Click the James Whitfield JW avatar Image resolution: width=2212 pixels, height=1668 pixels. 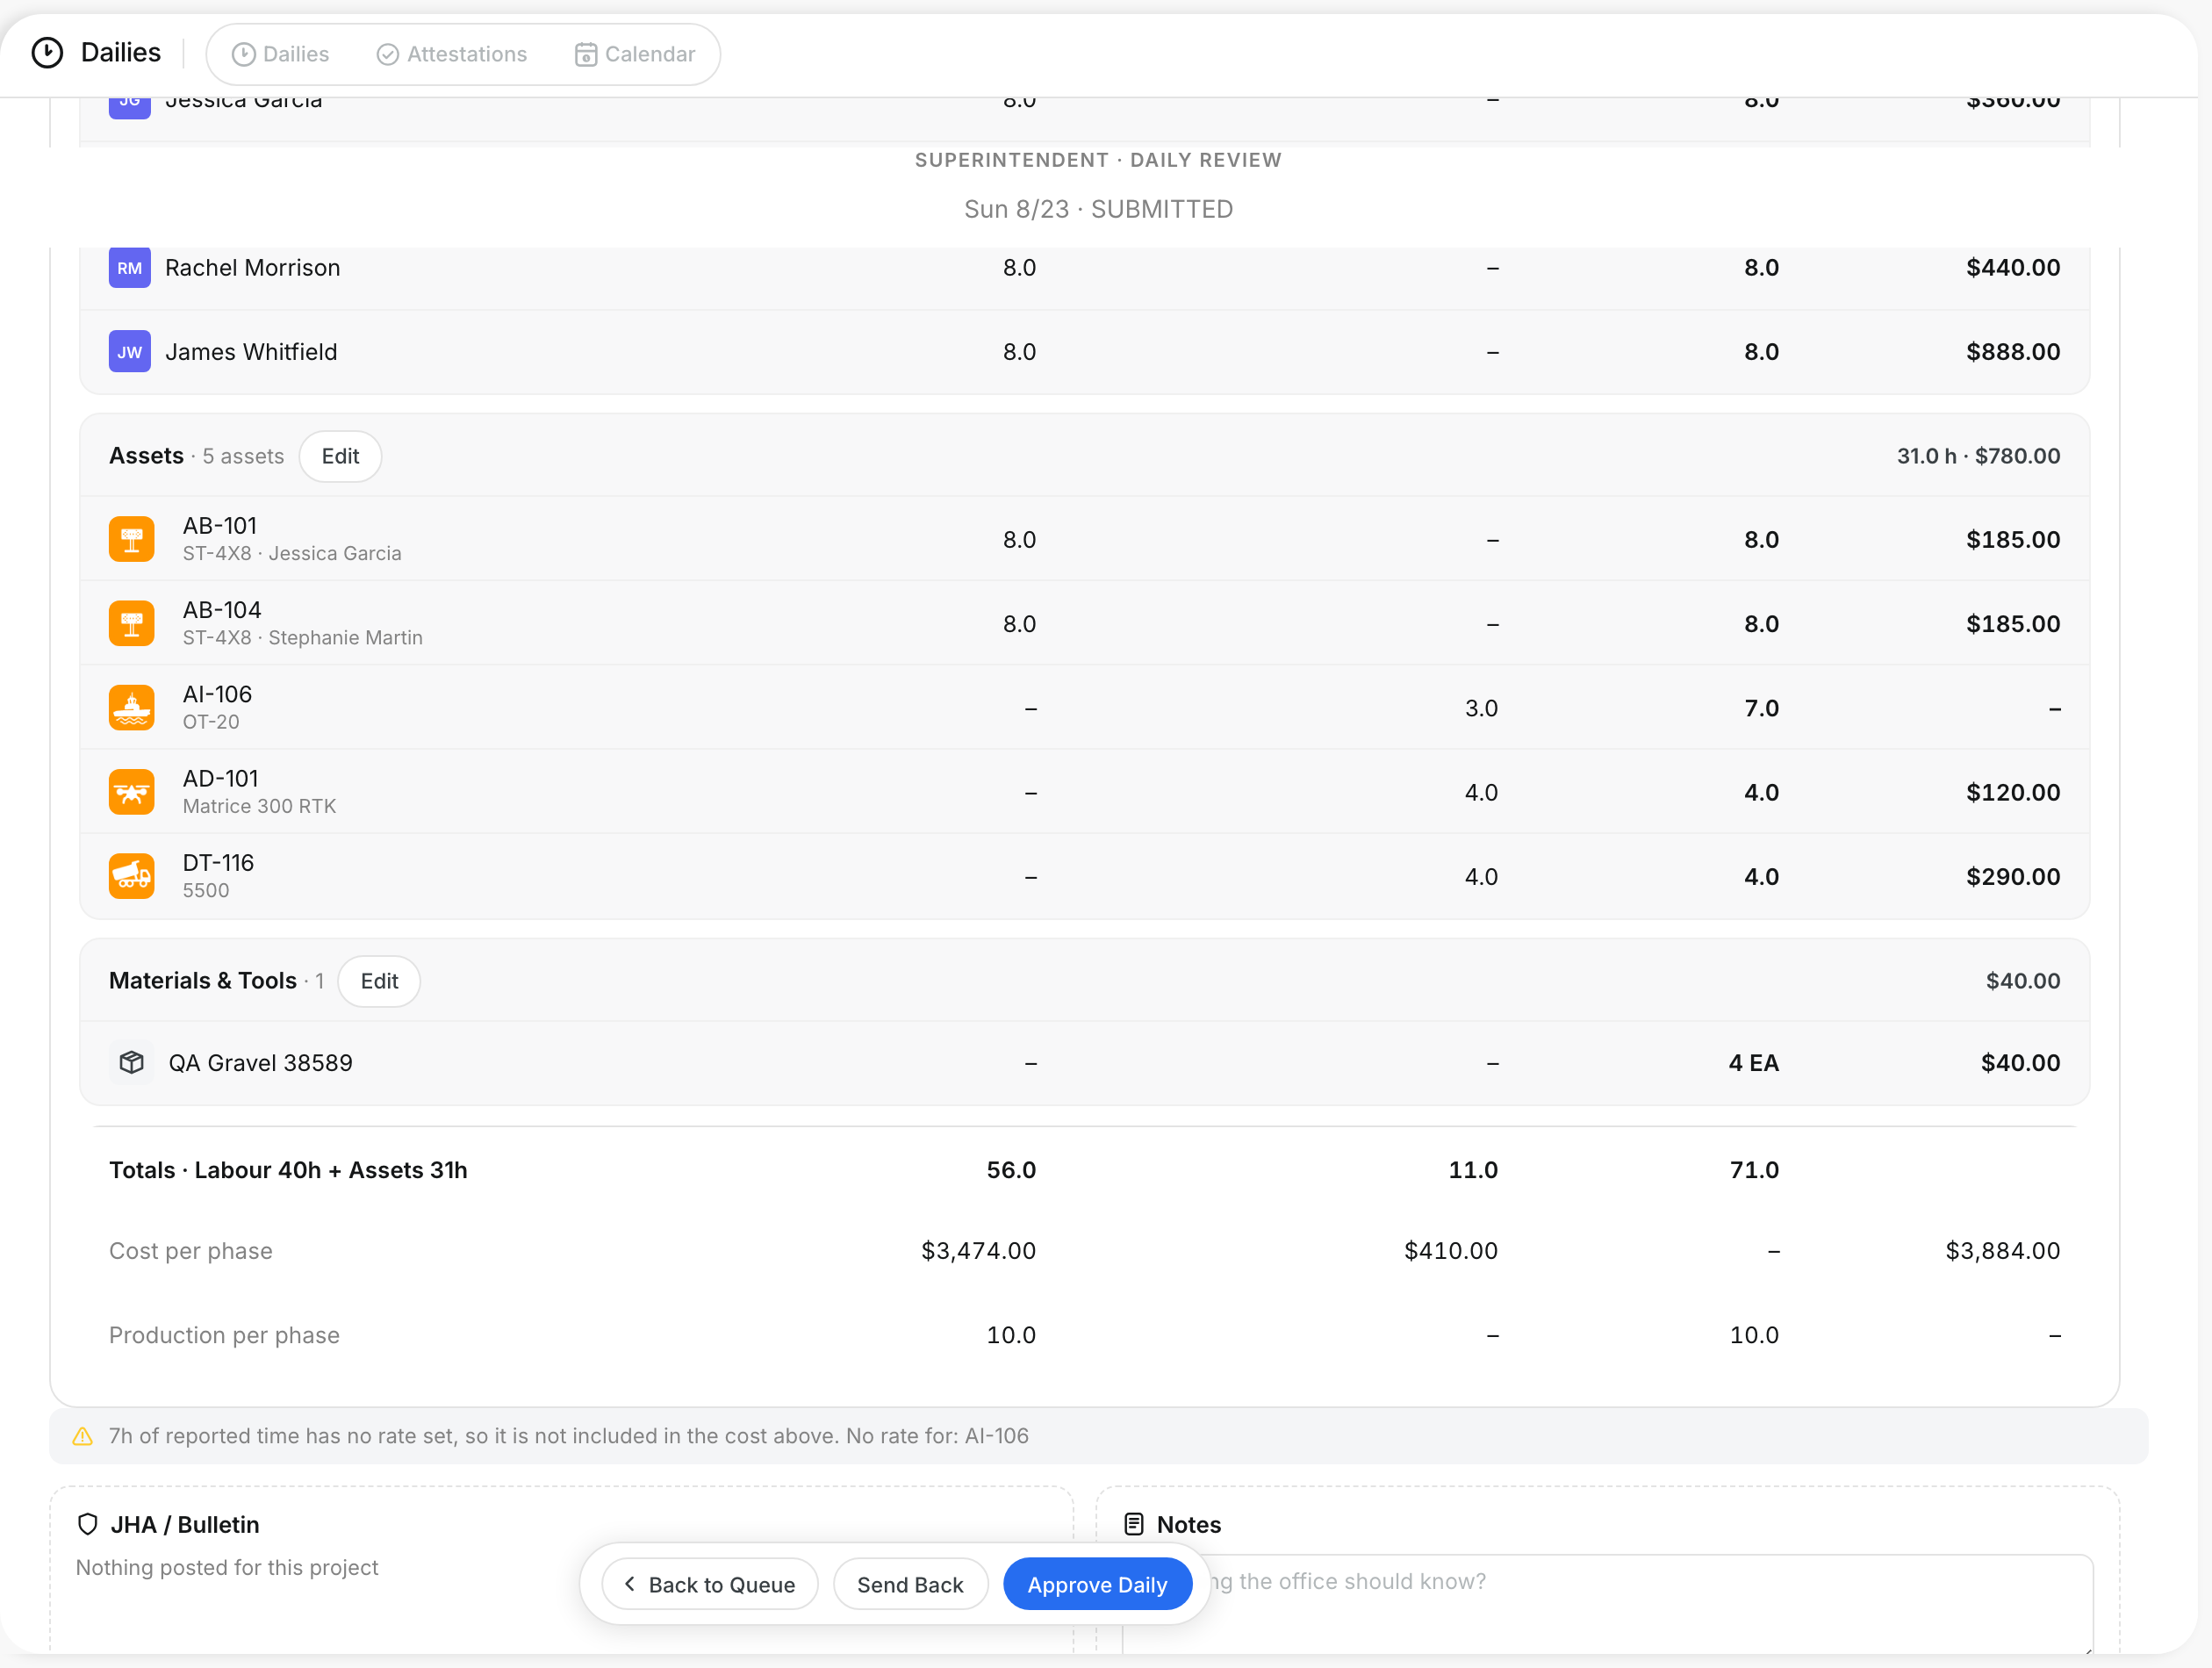pyautogui.click(x=130, y=352)
